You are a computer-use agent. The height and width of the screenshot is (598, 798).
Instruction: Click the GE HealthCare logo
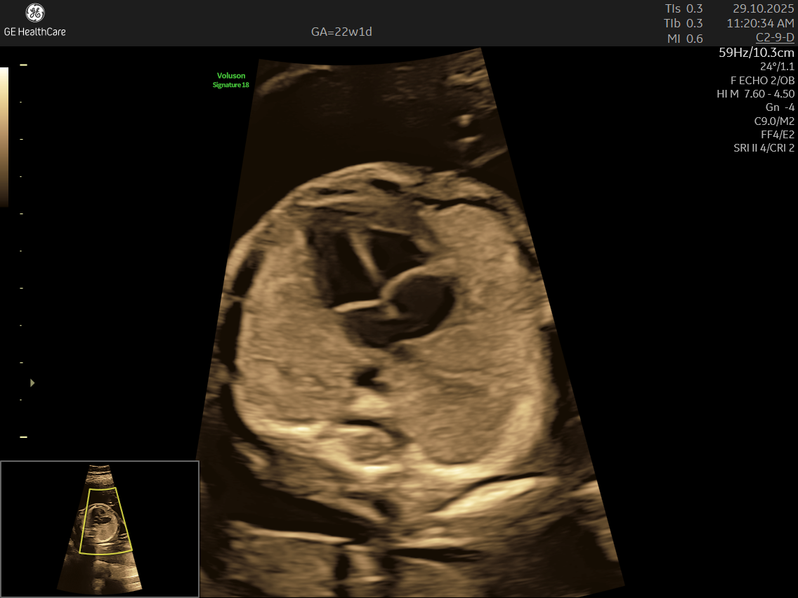click(x=34, y=20)
